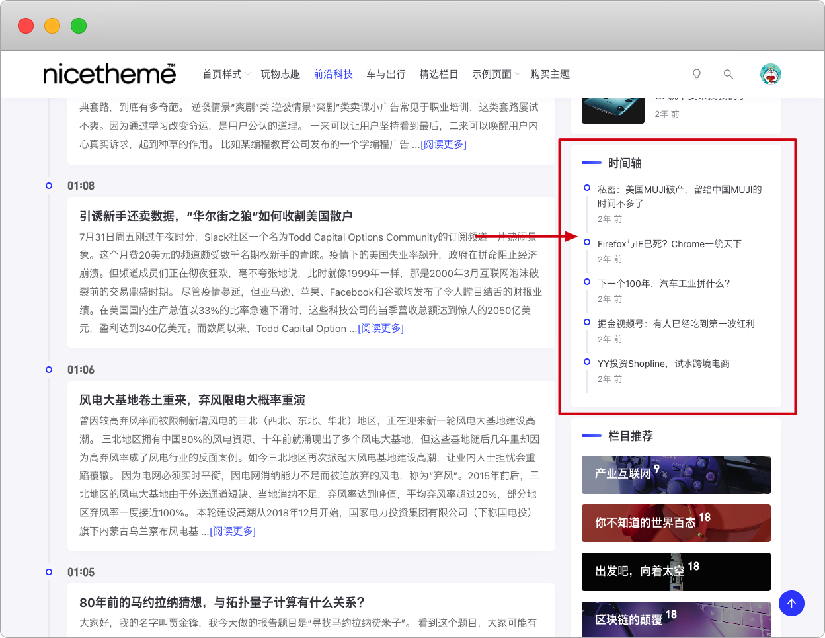The image size is (825, 638).
Task: Click 2年 前 under the Firefox entry
Action: 609,259
